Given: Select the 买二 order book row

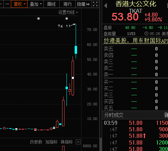Looking at the screenshot, I should tap(135, 88).
